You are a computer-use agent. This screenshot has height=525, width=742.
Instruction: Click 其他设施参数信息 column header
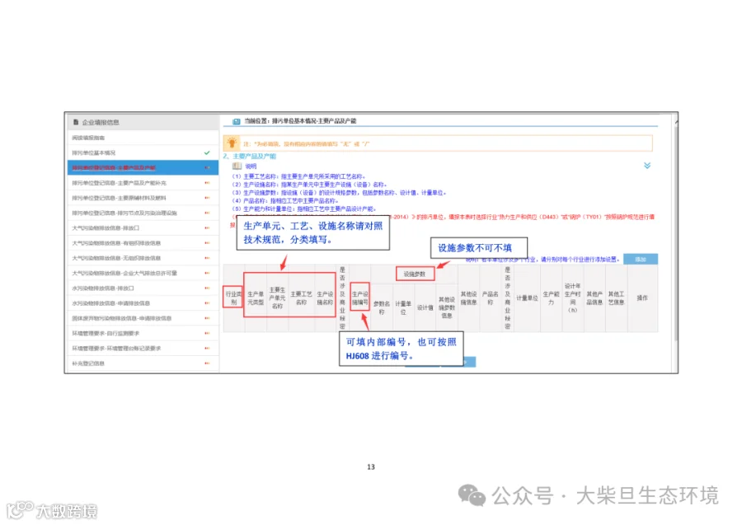pyautogui.click(x=447, y=307)
